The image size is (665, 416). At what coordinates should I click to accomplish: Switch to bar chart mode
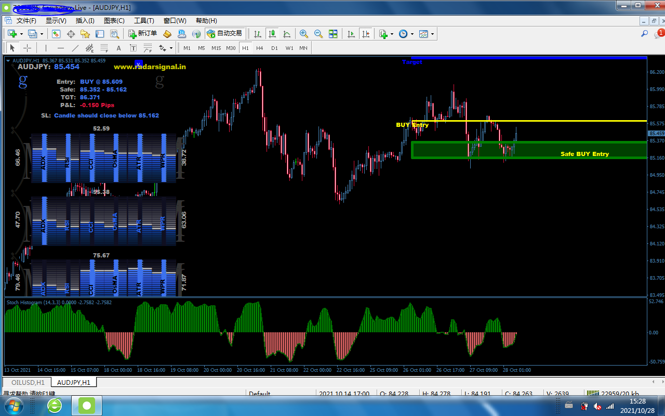258,34
